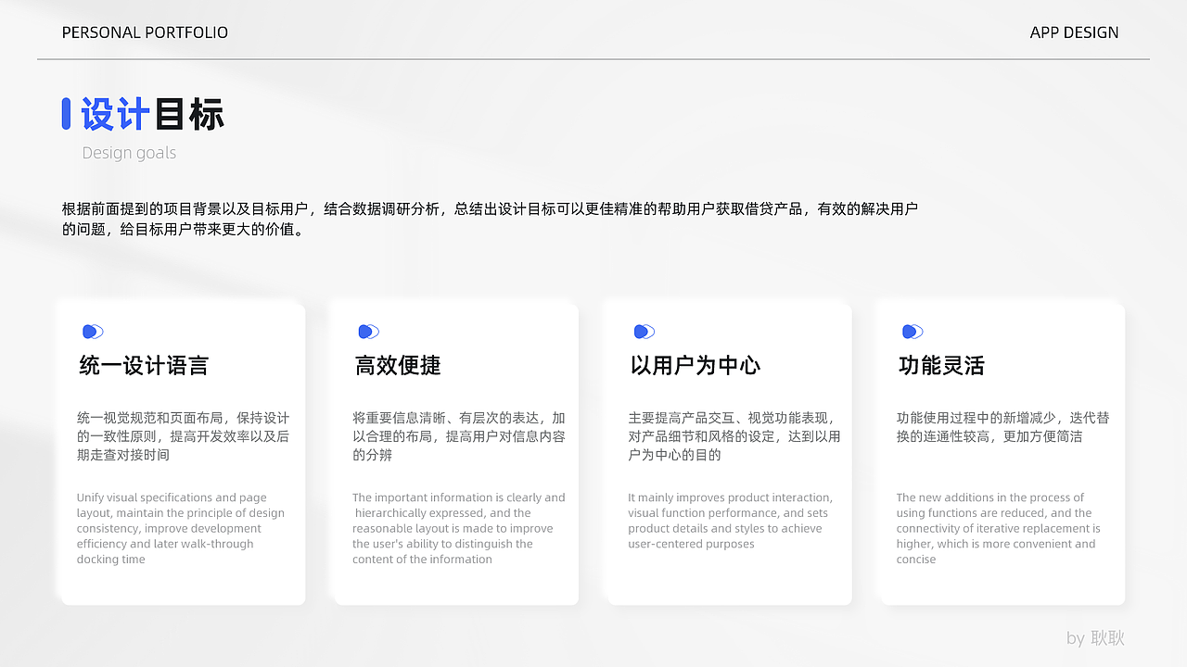
Task: Toggle the 统一设计语言 card selection
Action: click(x=180, y=452)
